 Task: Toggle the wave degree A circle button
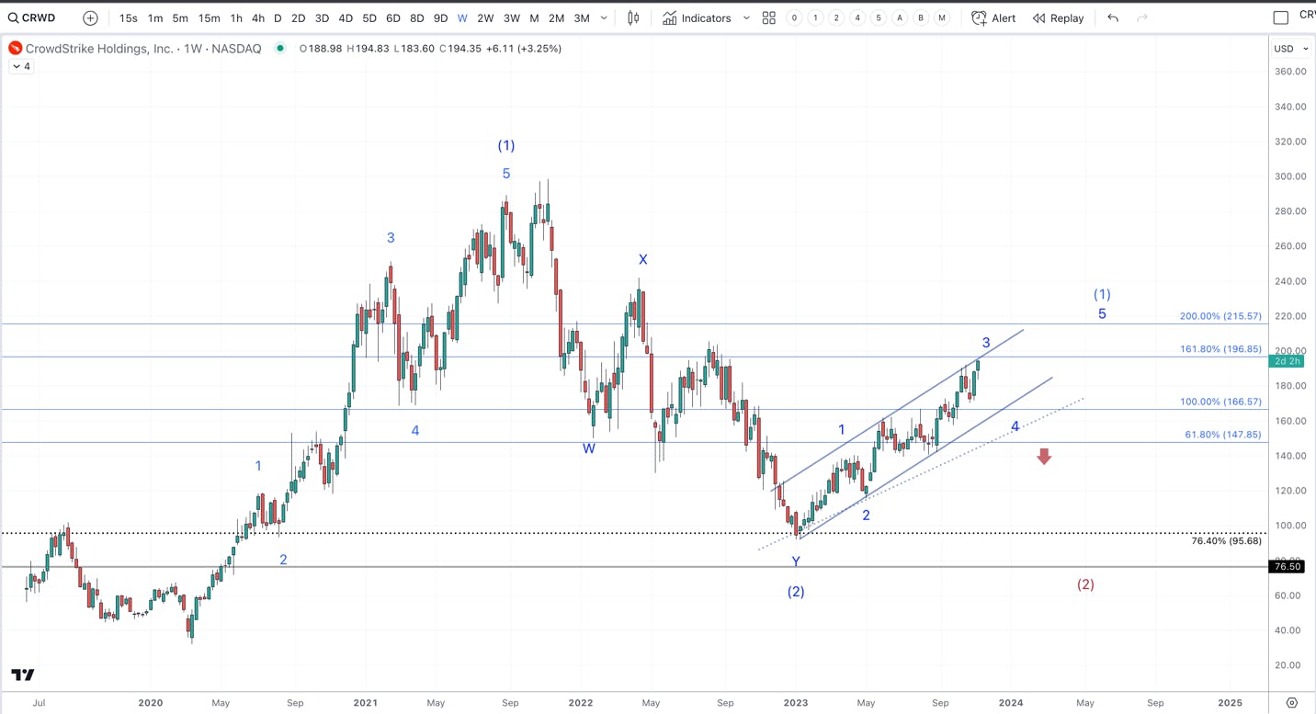pyautogui.click(x=900, y=17)
